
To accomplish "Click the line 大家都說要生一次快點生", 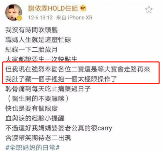I will point(42,59).
